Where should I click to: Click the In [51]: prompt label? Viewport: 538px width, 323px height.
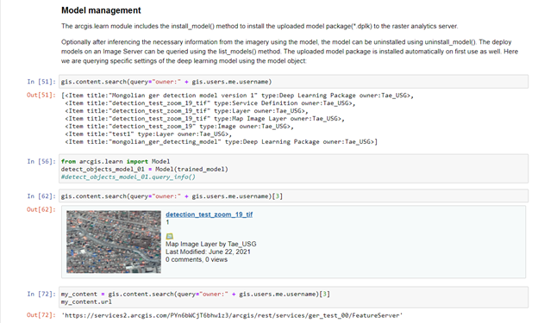[41, 82]
